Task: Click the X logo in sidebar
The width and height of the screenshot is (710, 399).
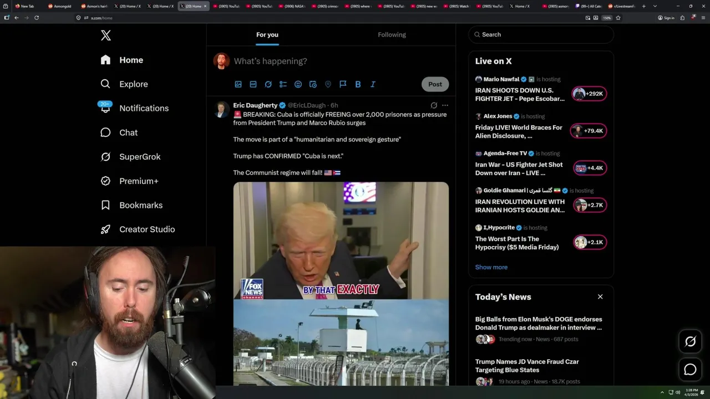Action: pyautogui.click(x=106, y=35)
